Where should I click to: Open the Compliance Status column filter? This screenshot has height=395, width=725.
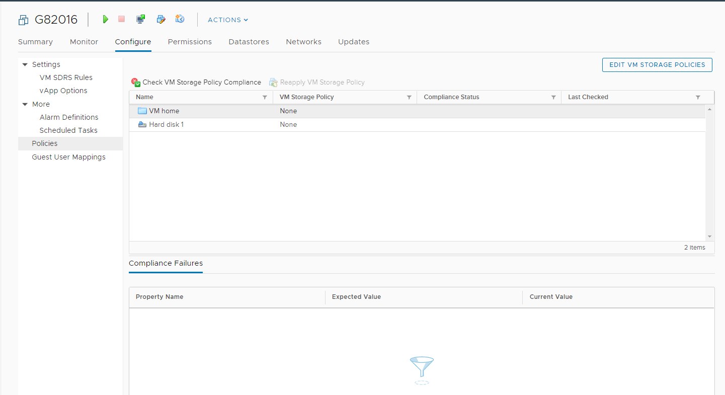click(x=553, y=97)
